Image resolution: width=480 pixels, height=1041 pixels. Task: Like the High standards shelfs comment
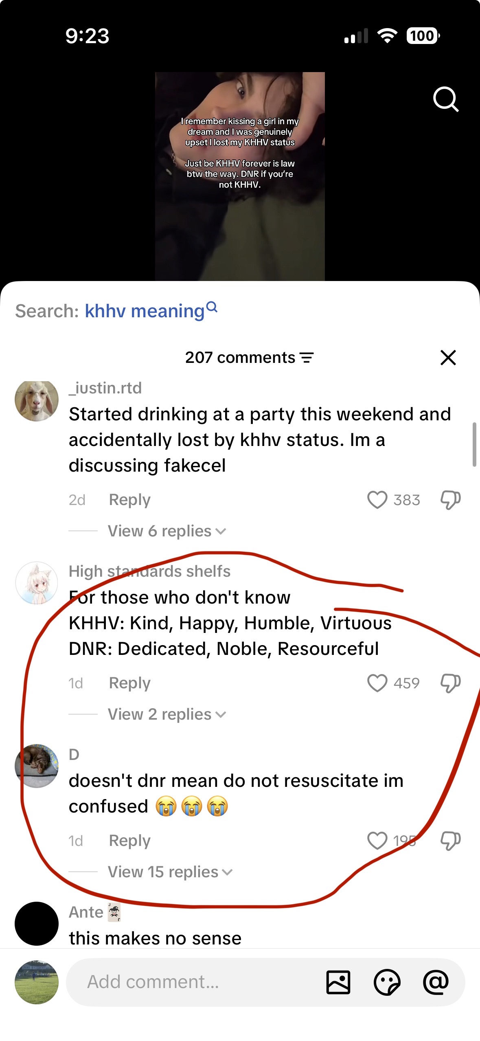377,683
